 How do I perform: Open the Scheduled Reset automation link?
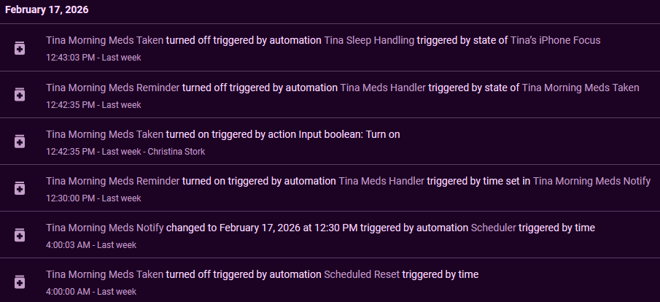tap(361, 274)
